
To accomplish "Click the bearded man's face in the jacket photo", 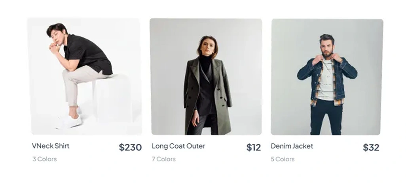I will [x=327, y=46].
